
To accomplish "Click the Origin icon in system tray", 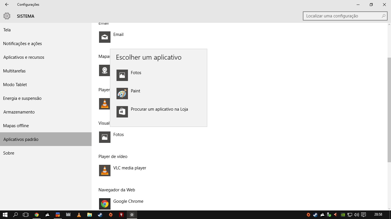I will [308, 215].
